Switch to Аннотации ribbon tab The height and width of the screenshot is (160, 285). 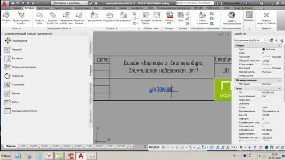(x=44, y=8)
